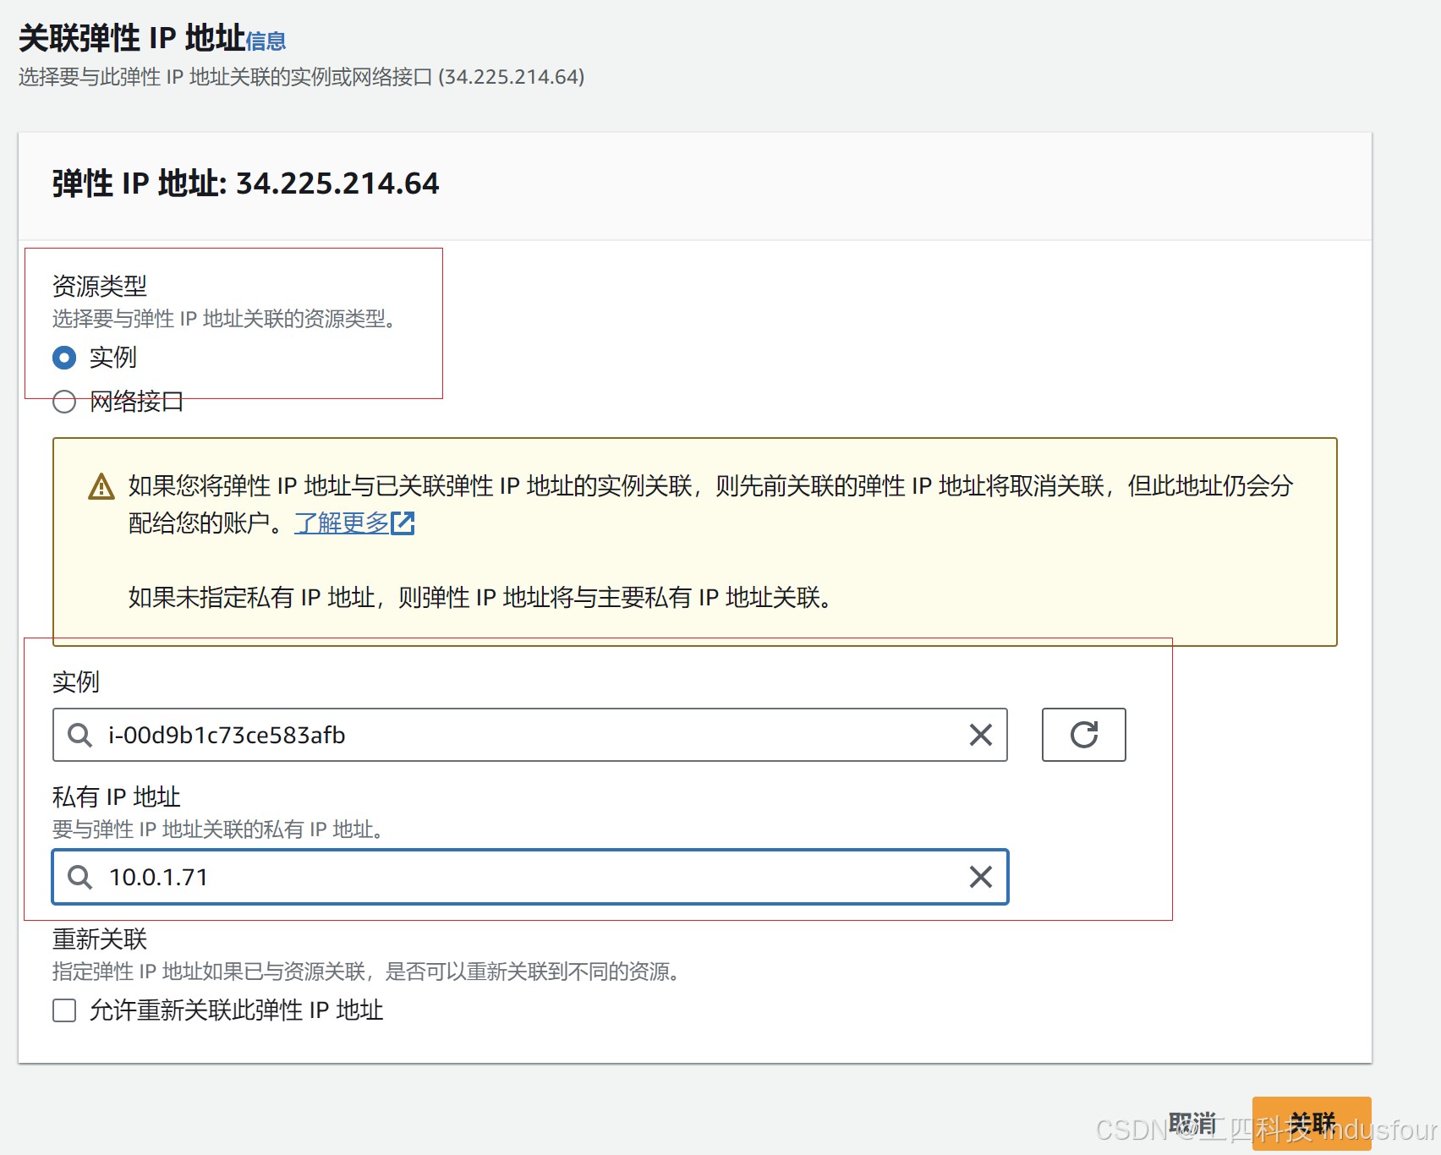Refresh the instance list with the reload button
The width and height of the screenshot is (1441, 1155).
[1084, 735]
